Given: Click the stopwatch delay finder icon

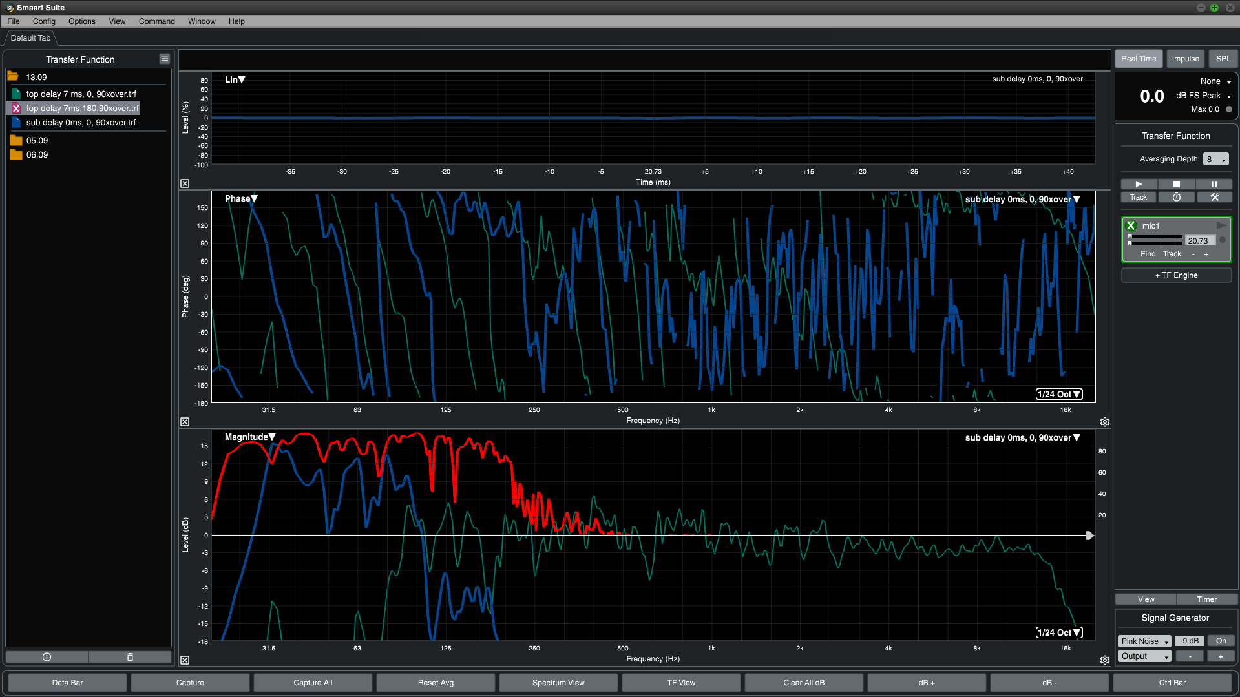Looking at the screenshot, I should click(1177, 198).
